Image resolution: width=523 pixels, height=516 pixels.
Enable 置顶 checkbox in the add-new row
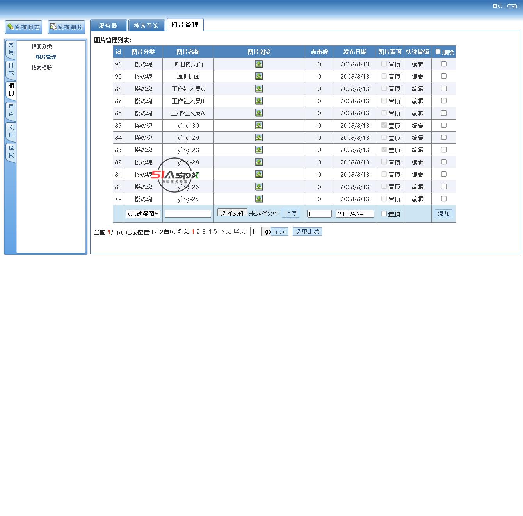tap(384, 214)
